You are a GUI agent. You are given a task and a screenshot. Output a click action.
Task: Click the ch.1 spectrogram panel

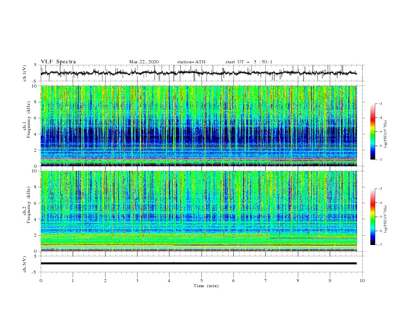tap(198, 126)
